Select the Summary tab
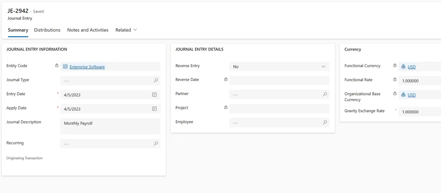 (18, 30)
